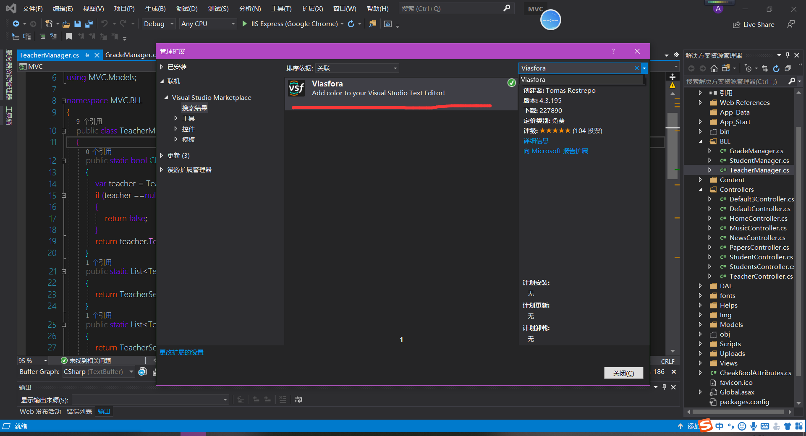
Task: Refresh the Solution Explorer
Action: click(x=776, y=69)
